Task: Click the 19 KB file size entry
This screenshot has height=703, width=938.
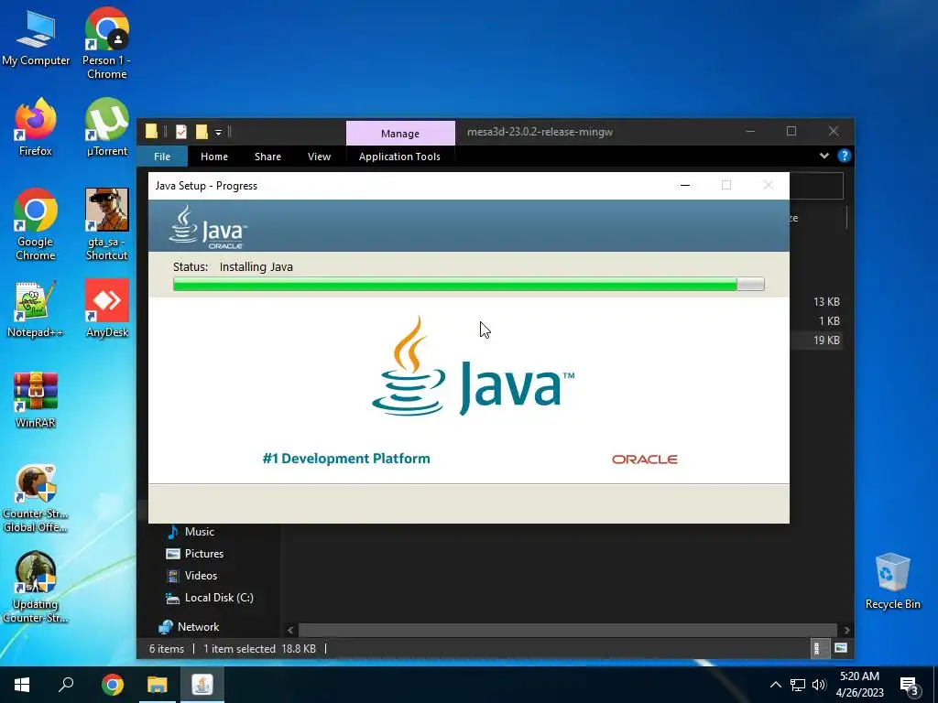Action: click(x=826, y=341)
